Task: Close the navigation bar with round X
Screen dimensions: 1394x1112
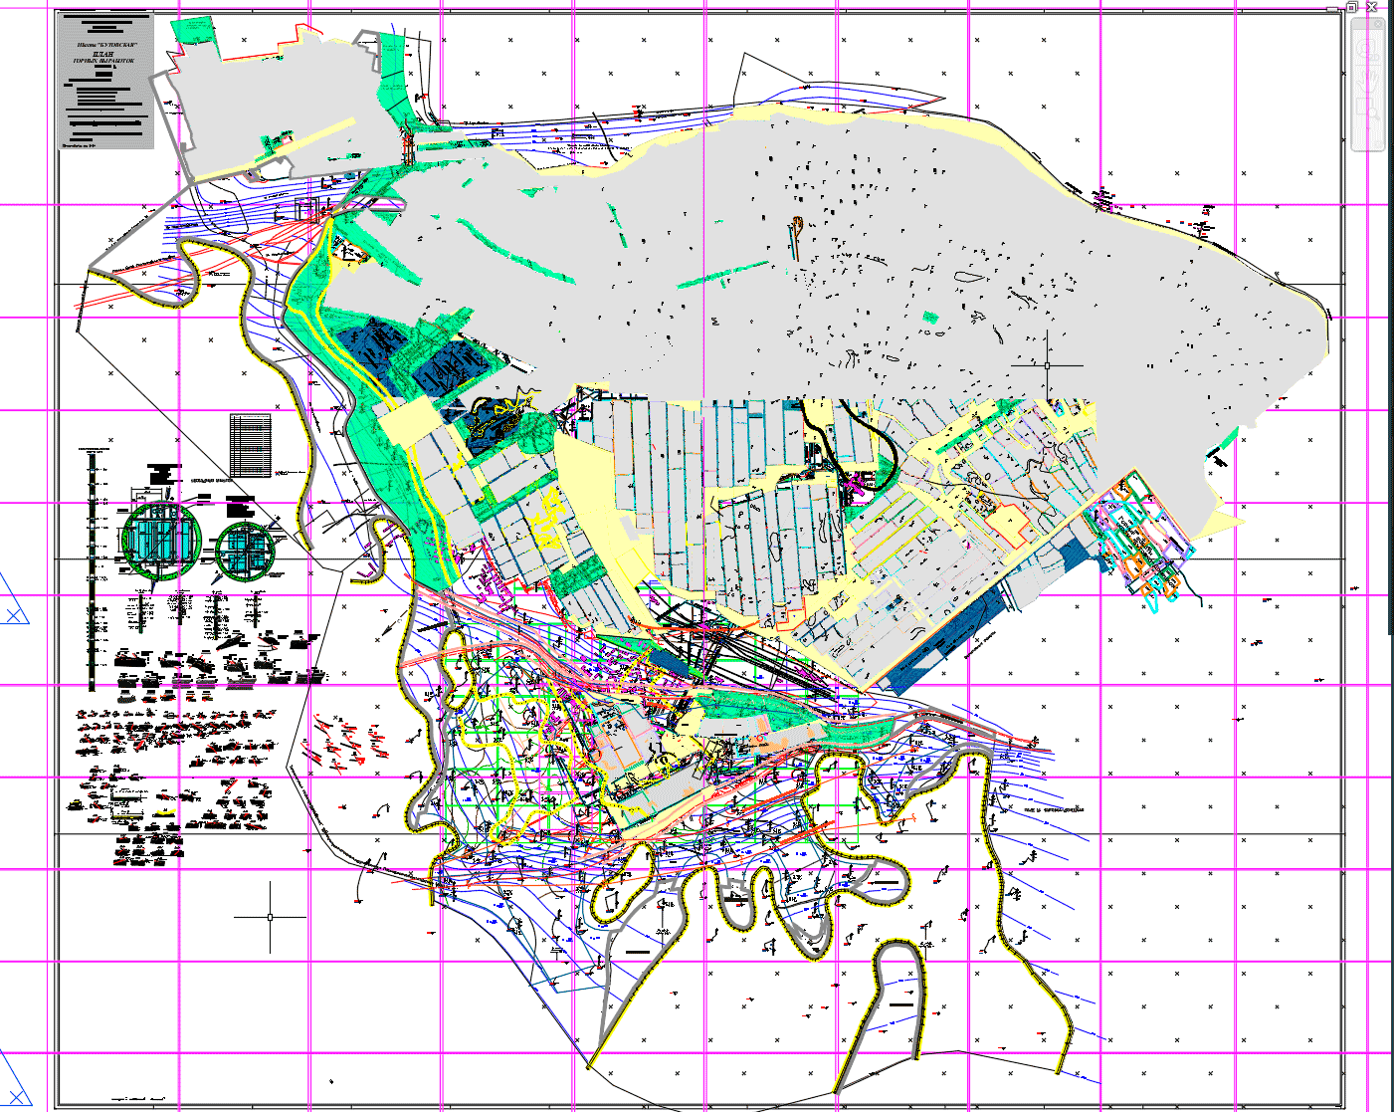Action: click(1378, 24)
